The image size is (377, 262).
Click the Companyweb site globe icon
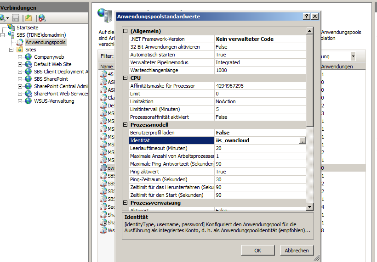coord(29,57)
